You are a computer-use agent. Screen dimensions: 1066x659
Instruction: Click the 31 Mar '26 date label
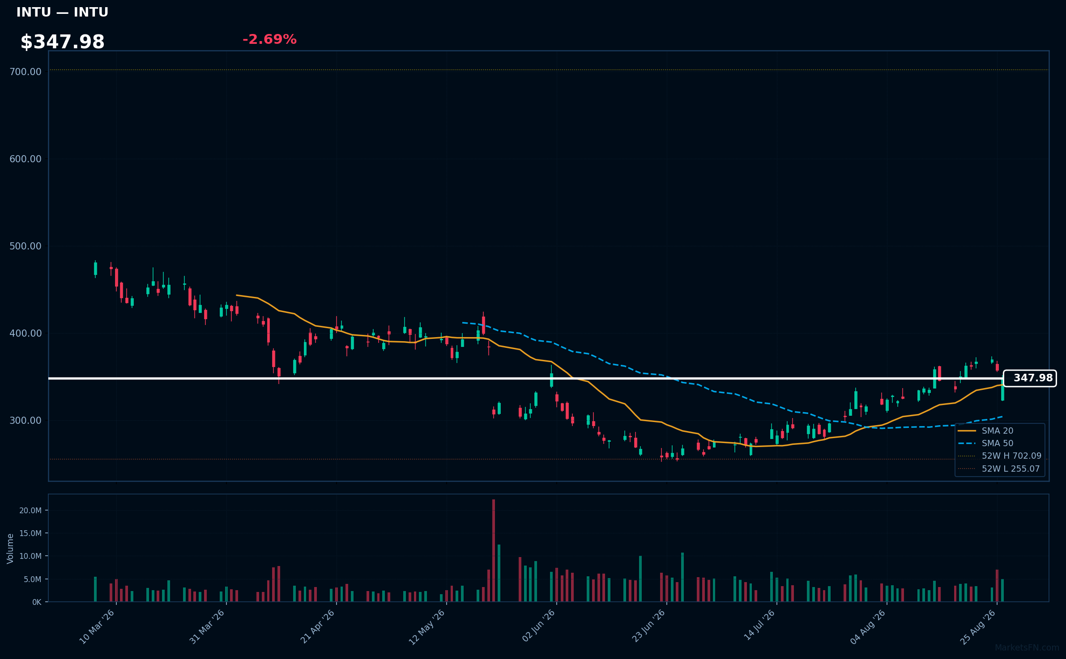(x=207, y=627)
